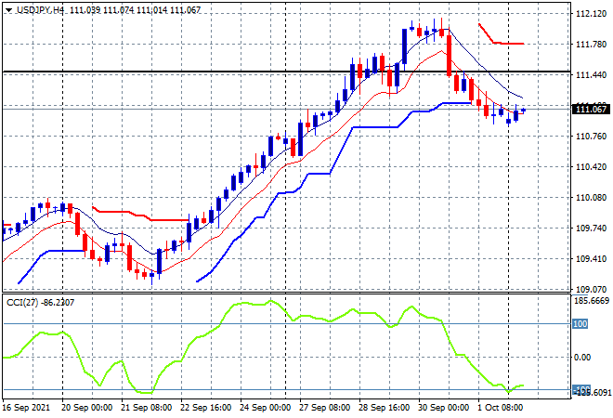
Task: Click the 111.780 price axis label
Action: click(x=591, y=45)
